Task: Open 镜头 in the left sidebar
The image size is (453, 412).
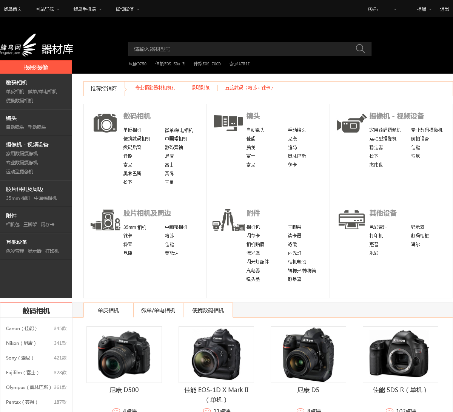Action: click(x=11, y=118)
